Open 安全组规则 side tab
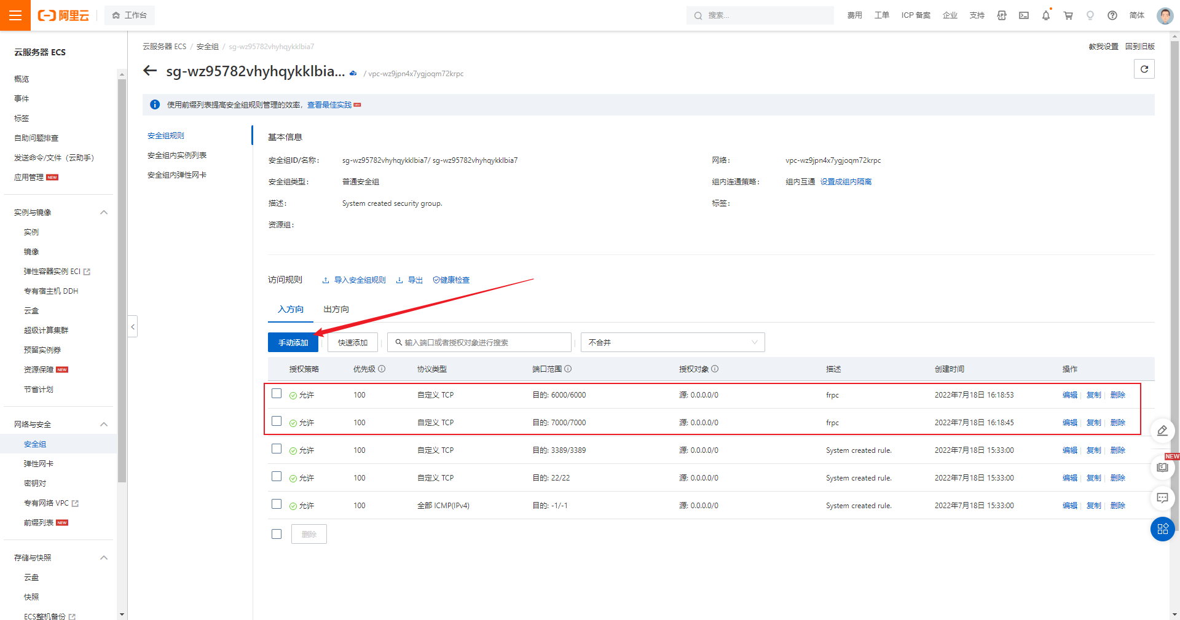Viewport: 1180px width, 620px height. point(166,136)
